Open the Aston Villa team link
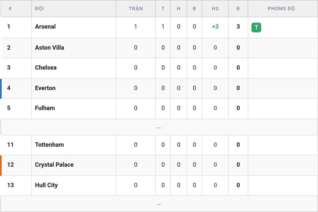 [50, 48]
